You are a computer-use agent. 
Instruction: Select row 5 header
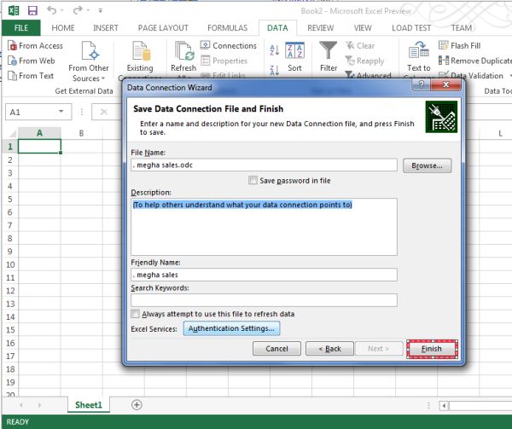(x=9, y=199)
